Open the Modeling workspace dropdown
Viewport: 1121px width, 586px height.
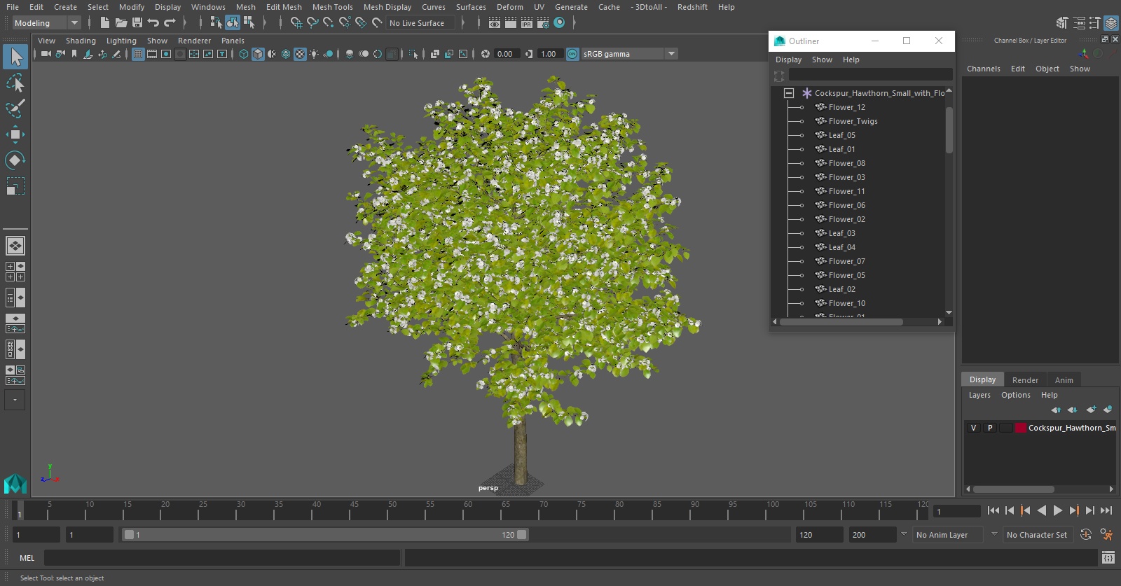[47, 23]
